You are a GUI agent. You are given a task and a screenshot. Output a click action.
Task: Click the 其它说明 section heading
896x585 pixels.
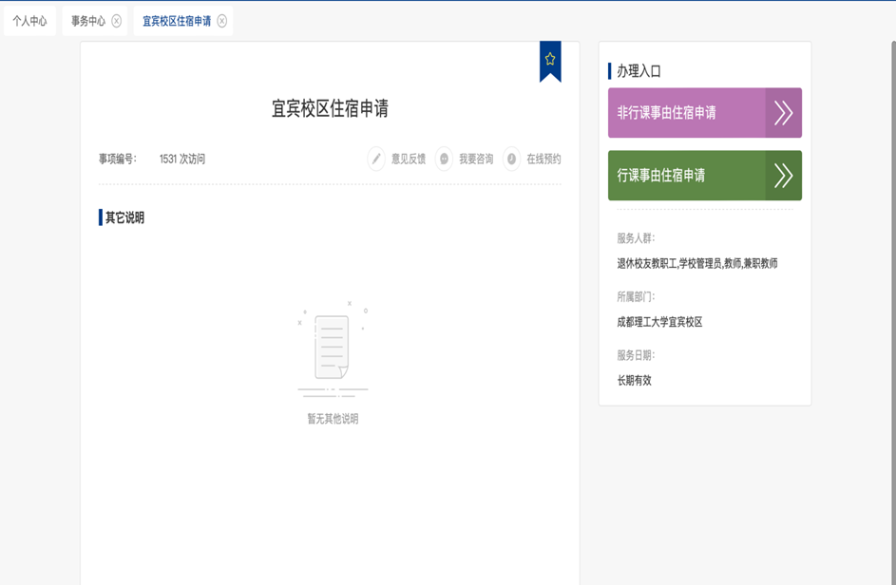tap(124, 217)
